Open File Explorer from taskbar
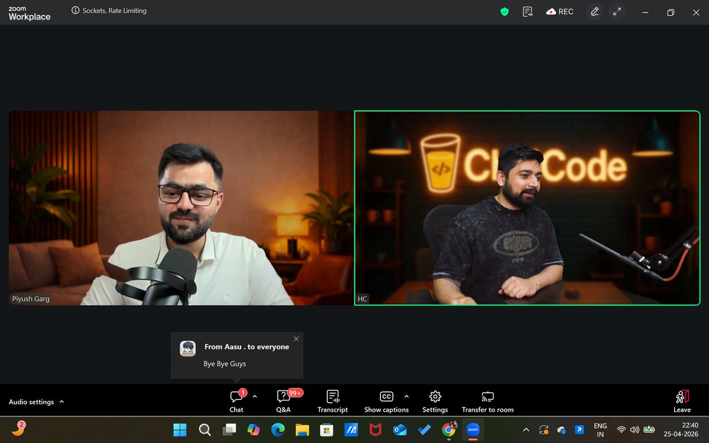This screenshot has width=709, height=443. pyautogui.click(x=302, y=429)
